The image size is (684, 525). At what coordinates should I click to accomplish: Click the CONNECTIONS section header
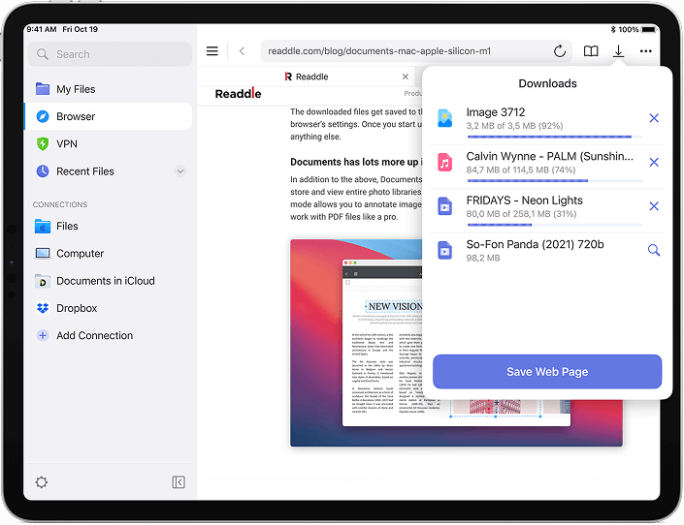[60, 204]
